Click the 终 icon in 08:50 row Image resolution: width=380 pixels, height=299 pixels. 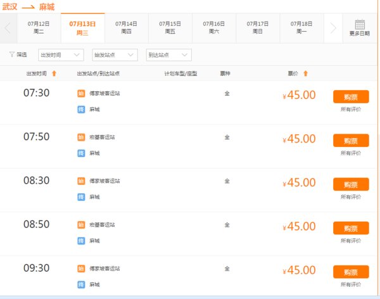81,241
